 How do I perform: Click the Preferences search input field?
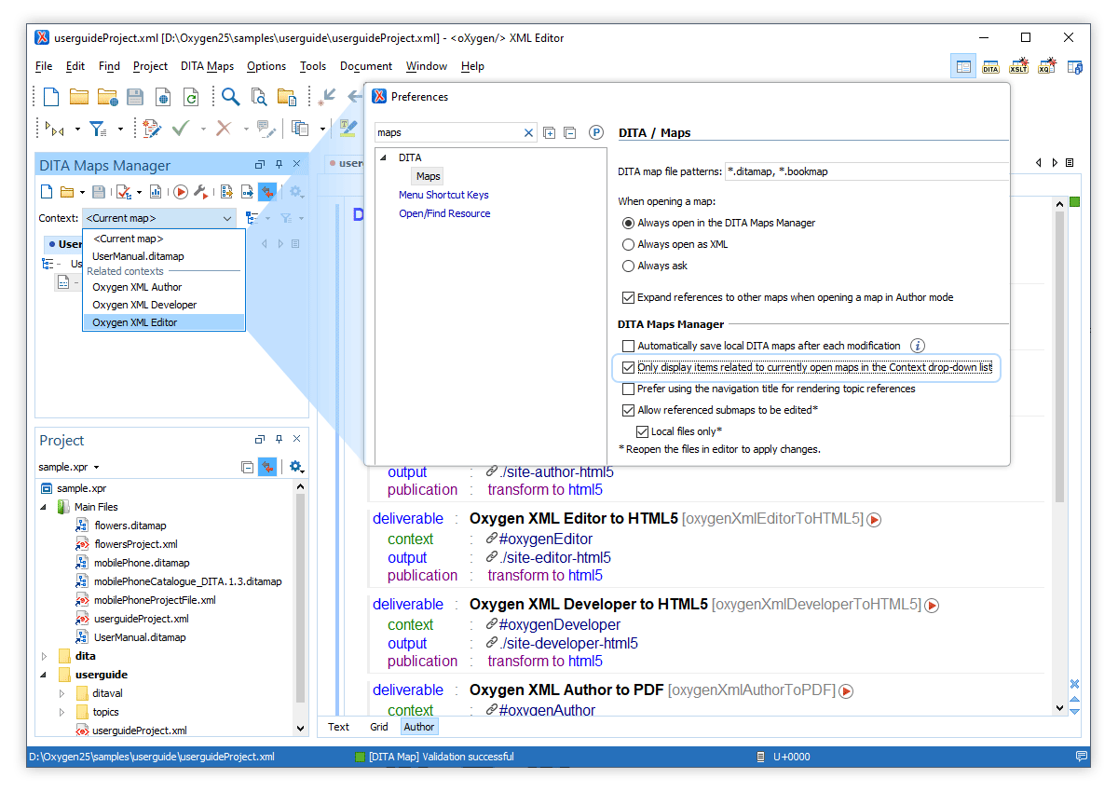[447, 133]
